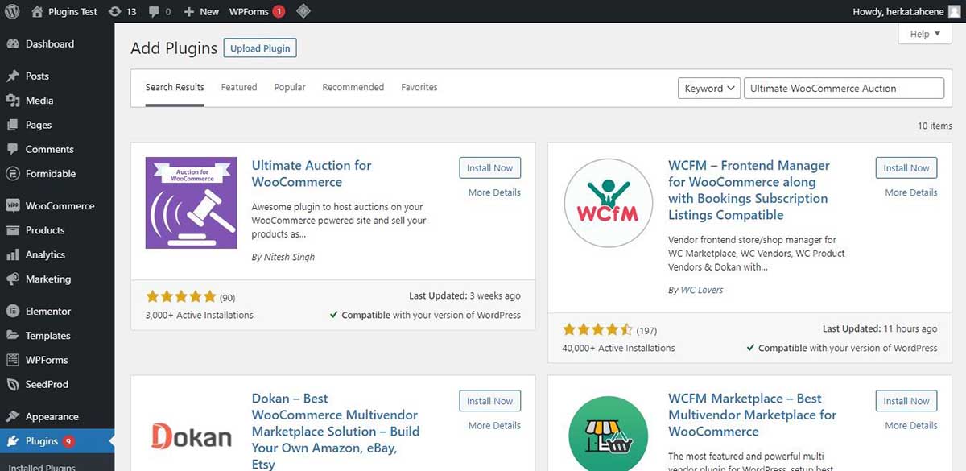This screenshot has height=471, width=966.
Task: Open WCFM Marketplace plugin title link
Action: point(753,415)
